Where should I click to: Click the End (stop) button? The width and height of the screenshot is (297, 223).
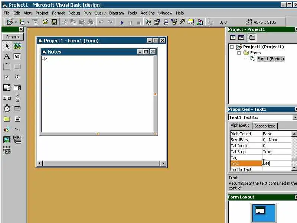click(138, 23)
